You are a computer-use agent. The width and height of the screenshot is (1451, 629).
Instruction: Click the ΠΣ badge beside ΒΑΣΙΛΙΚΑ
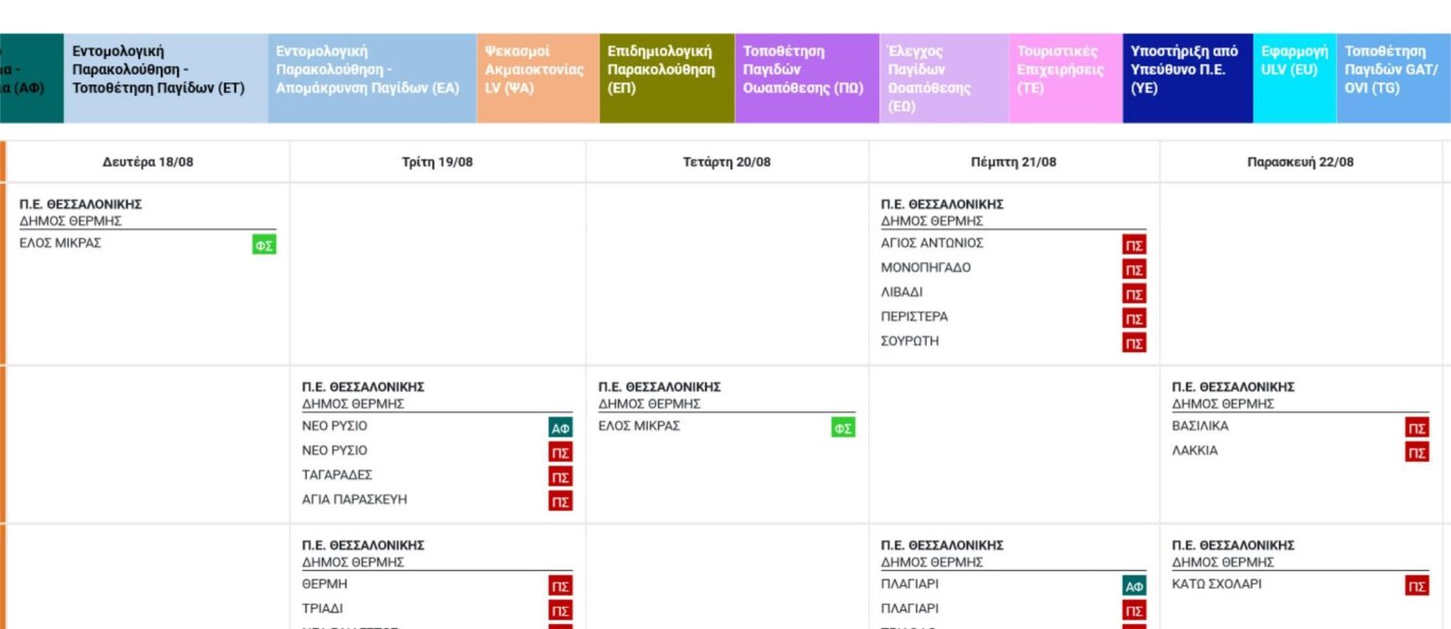[1417, 428]
